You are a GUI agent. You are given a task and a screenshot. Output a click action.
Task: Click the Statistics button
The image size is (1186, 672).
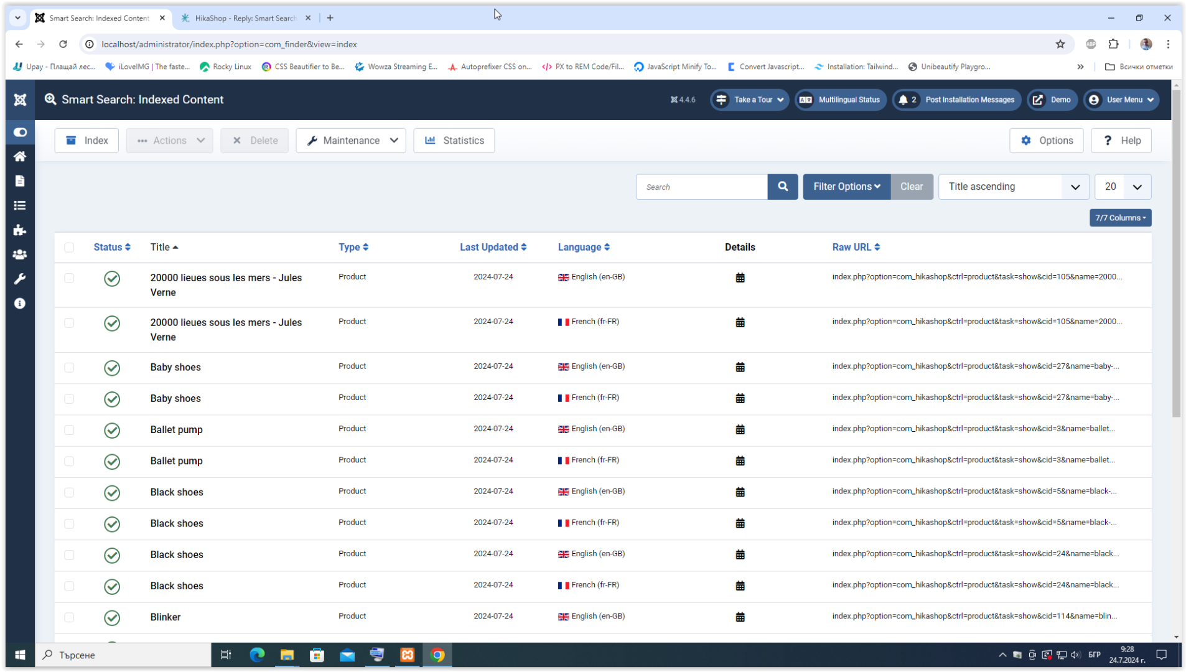[454, 141]
